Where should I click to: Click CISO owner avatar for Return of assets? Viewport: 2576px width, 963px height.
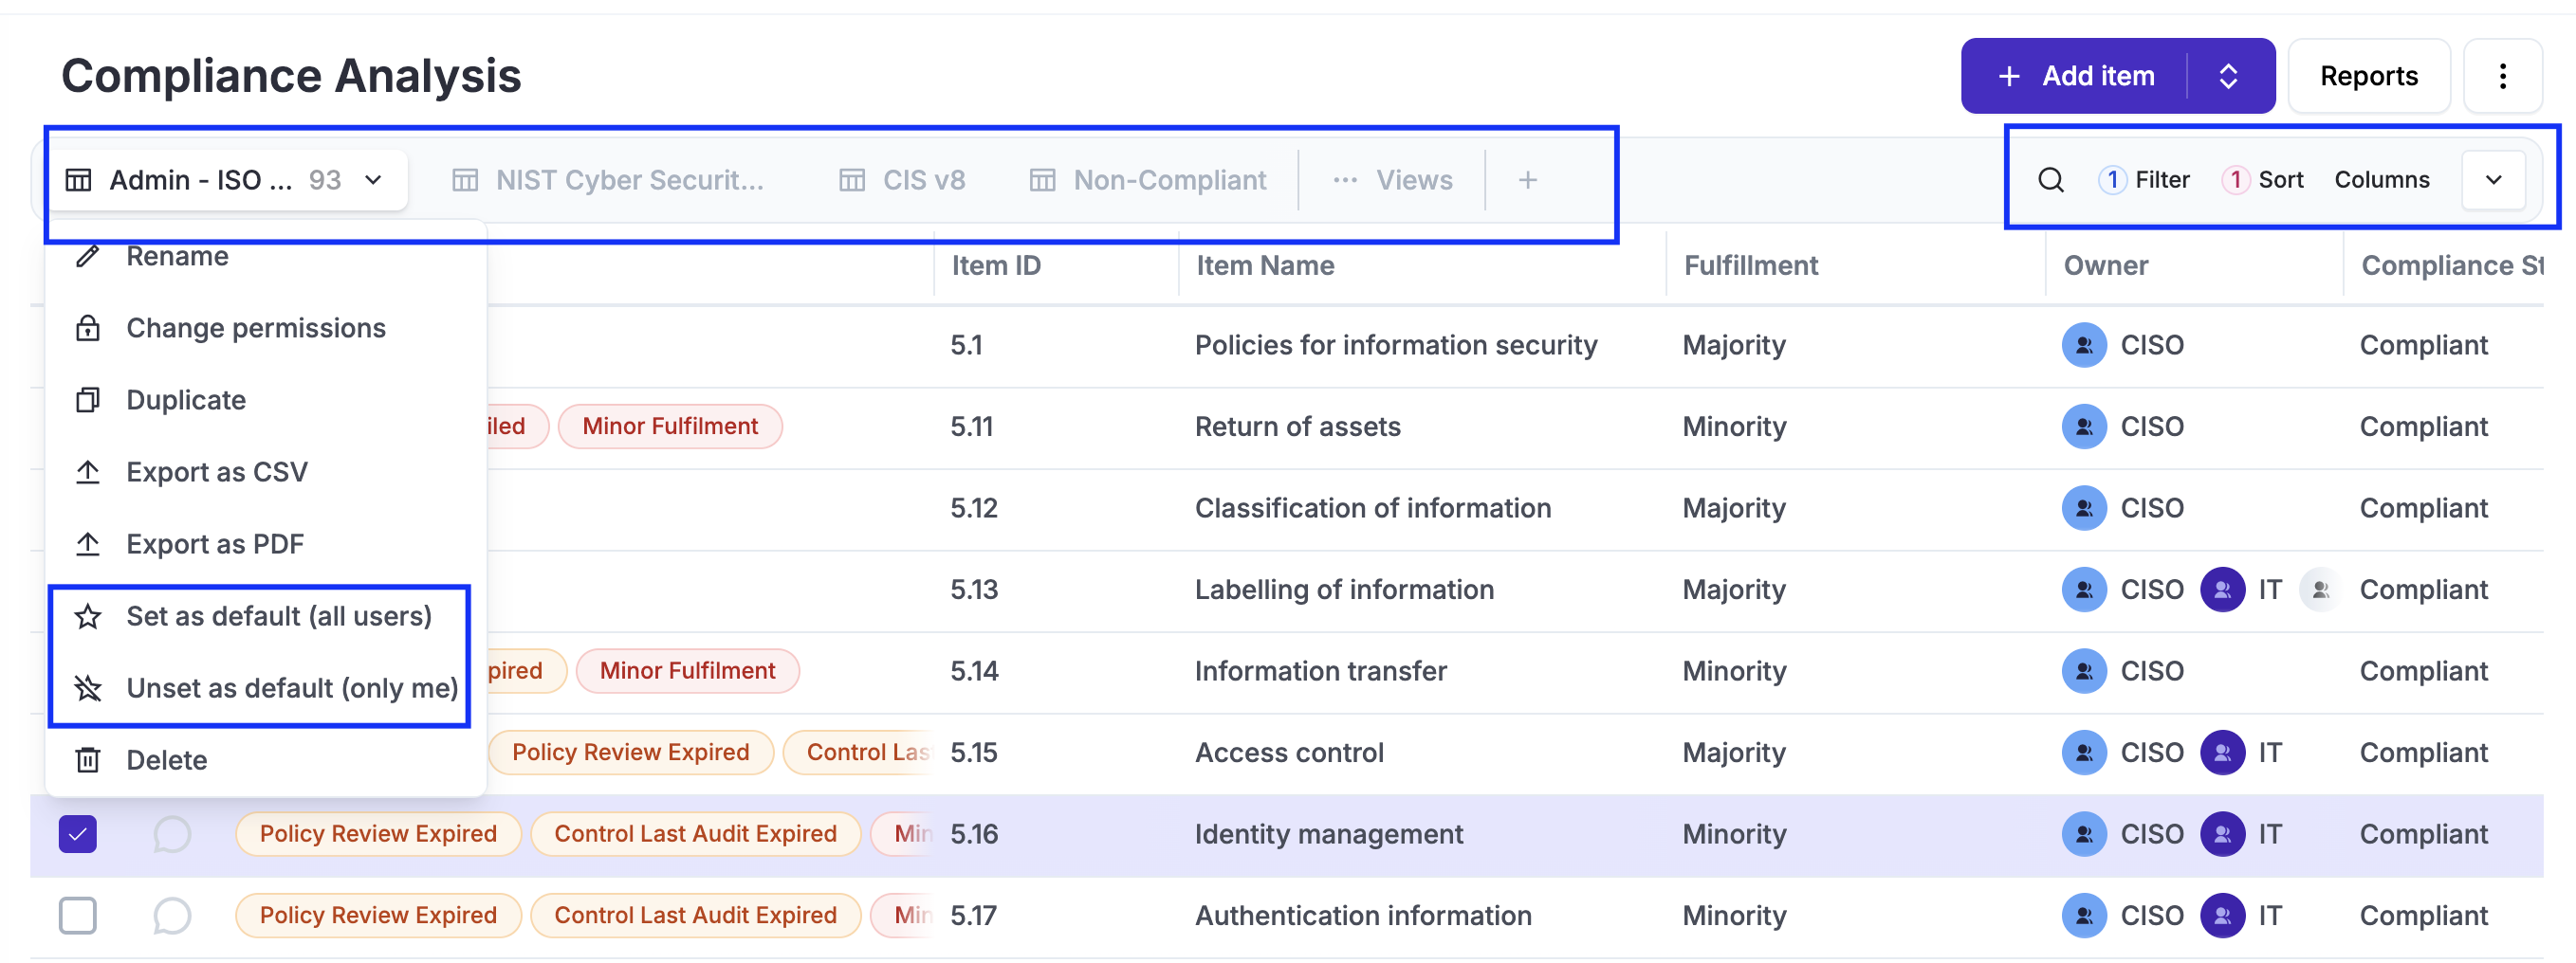[2084, 427]
